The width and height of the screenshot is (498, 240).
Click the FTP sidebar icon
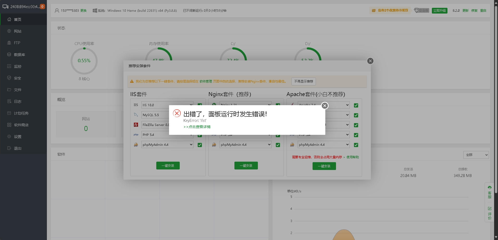point(9,43)
